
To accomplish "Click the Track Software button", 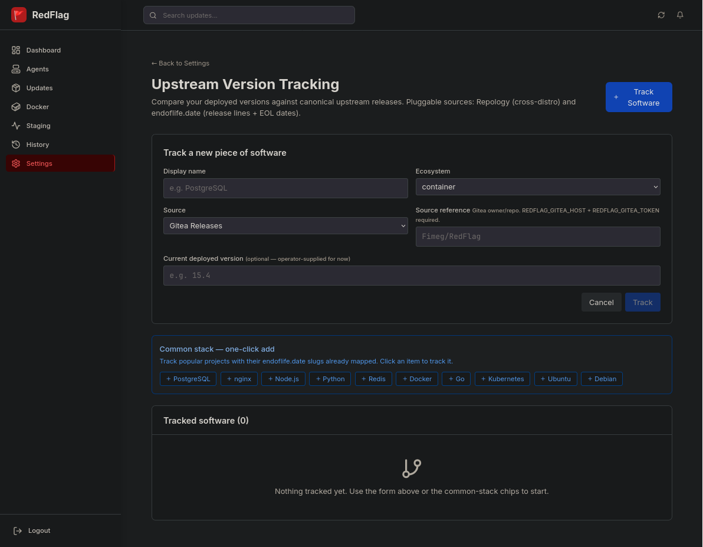I will point(639,97).
